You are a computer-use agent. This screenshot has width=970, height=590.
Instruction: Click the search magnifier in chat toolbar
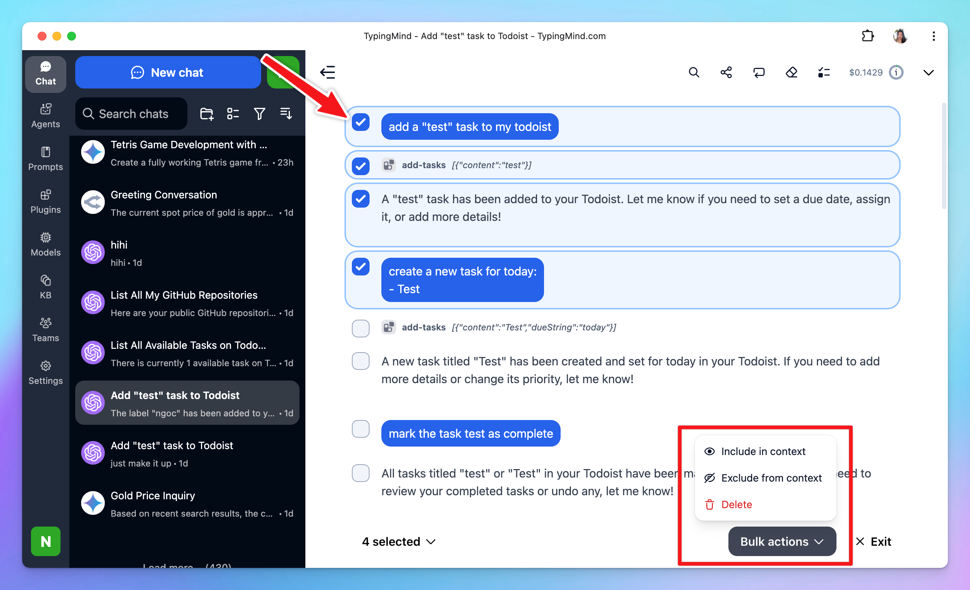[694, 72]
